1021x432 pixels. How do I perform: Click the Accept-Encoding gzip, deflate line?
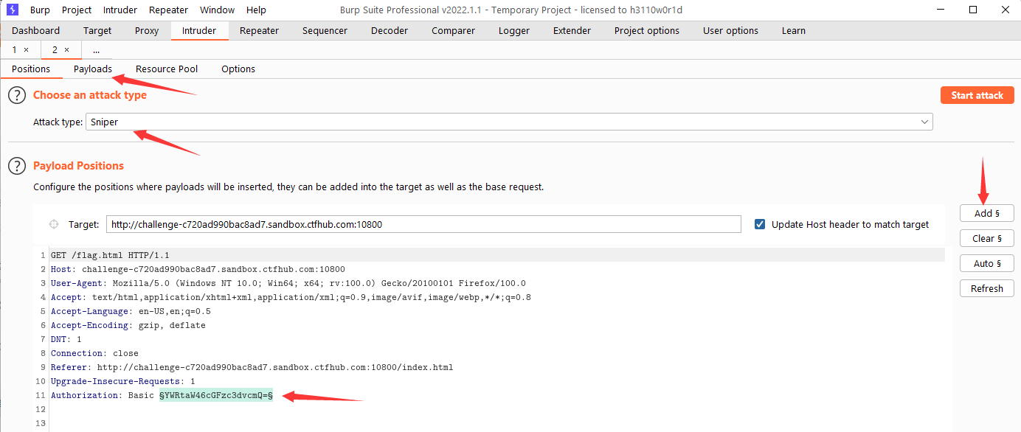point(128,325)
